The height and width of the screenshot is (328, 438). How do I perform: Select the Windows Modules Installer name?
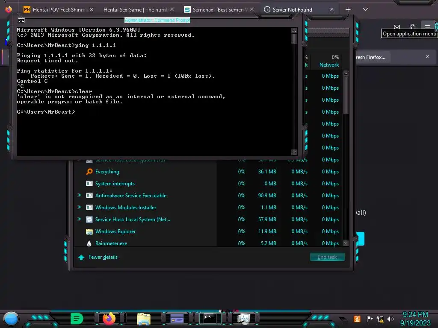tap(126, 208)
